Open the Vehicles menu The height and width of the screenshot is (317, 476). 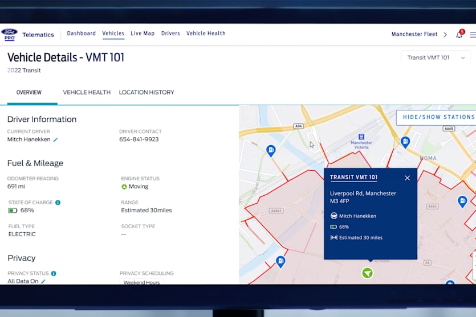113,34
